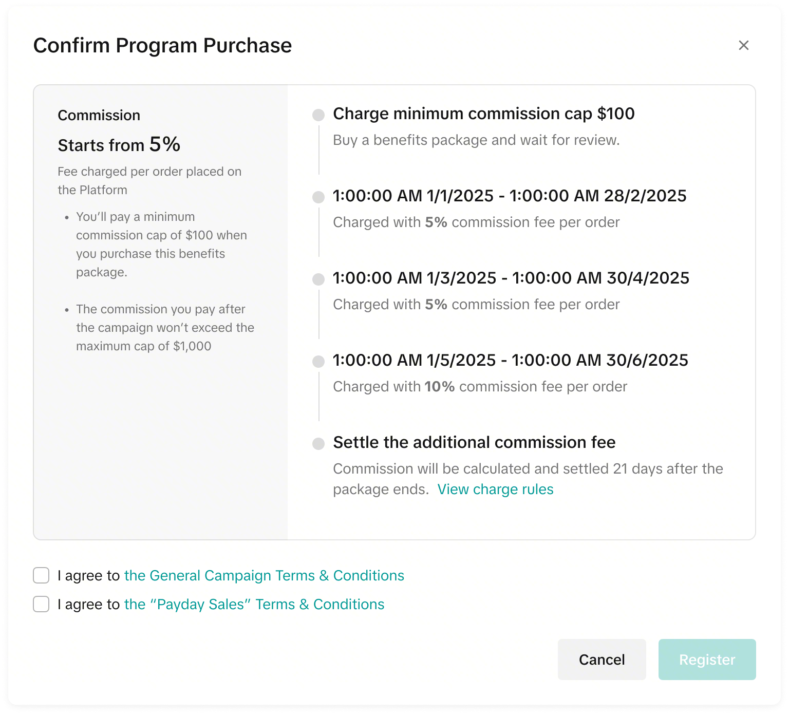This screenshot has height=715, width=789.
Task: Click the Register button
Action: click(x=707, y=660)
